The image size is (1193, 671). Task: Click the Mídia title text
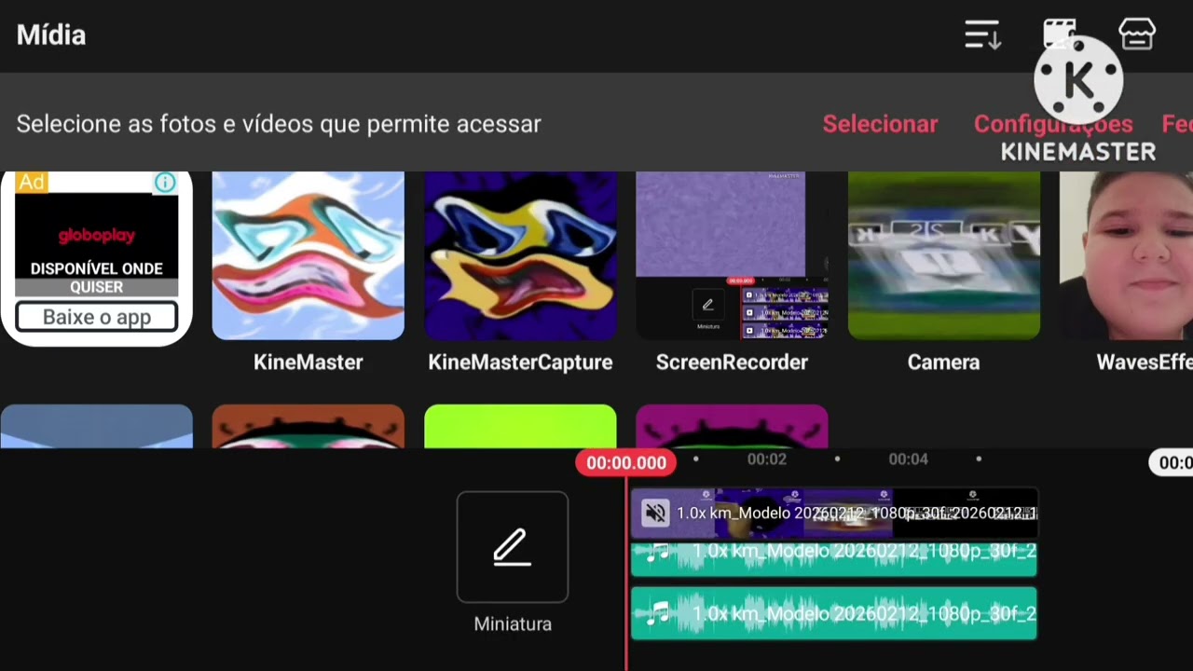51,35
